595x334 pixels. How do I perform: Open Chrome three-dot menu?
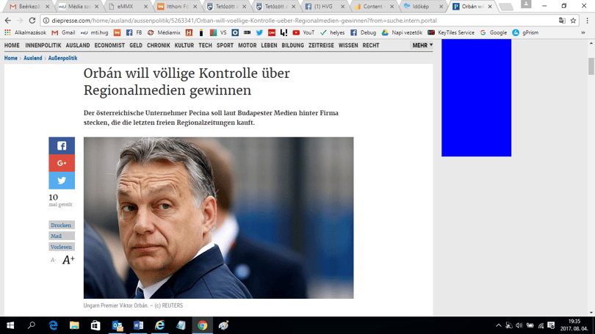(587, 21)
